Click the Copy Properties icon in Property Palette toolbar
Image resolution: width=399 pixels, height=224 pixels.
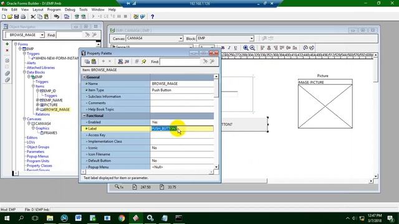(x=87, y=62)
